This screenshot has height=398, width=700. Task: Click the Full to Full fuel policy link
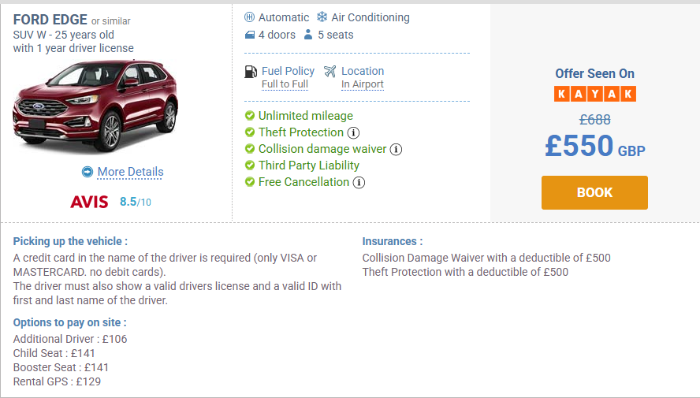285,84
